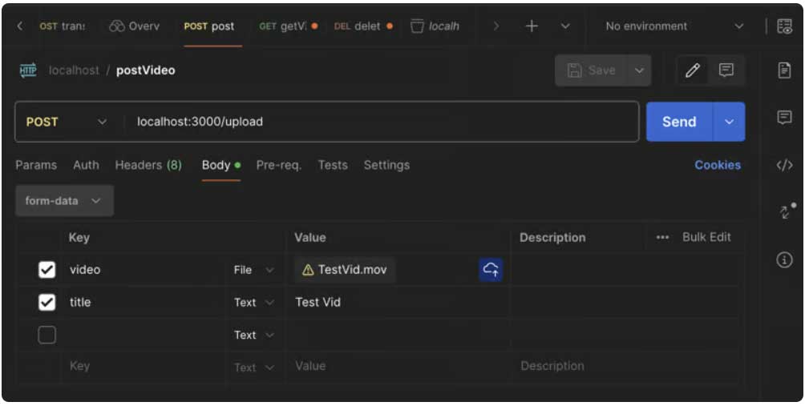Click the blue Send button

pos(679,122)
